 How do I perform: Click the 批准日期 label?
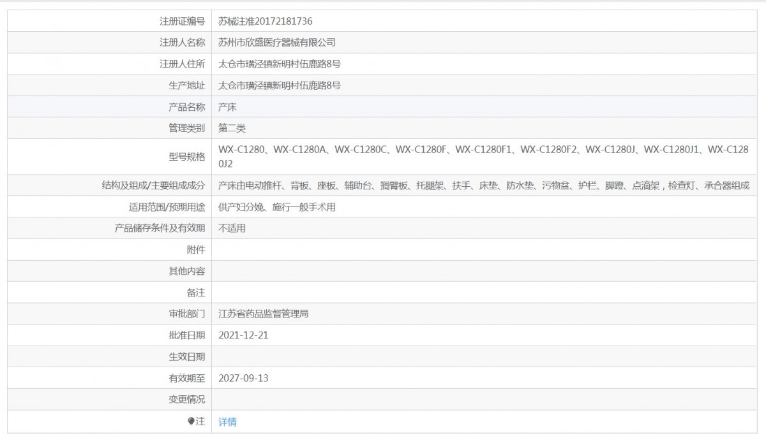pyautogui.click(x=186, y=335)
